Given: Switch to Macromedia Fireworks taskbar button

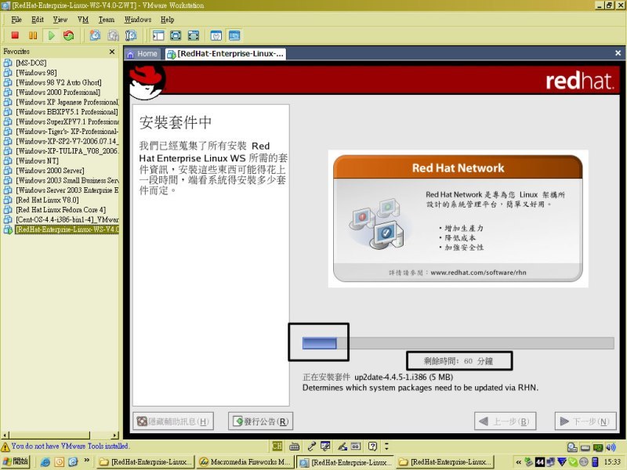Looking at the screenshot, I should (x=245, y=462).
